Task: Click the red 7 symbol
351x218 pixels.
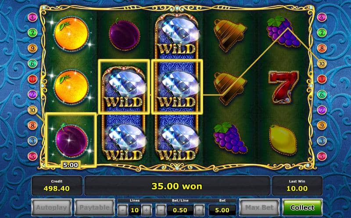Action: point(283,87)
